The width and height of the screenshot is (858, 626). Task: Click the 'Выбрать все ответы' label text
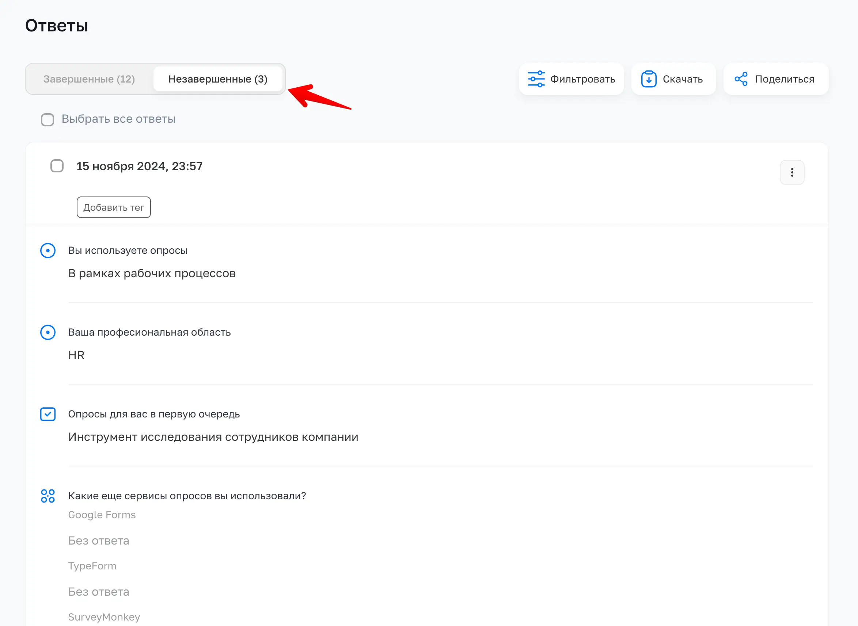[118, 119]
